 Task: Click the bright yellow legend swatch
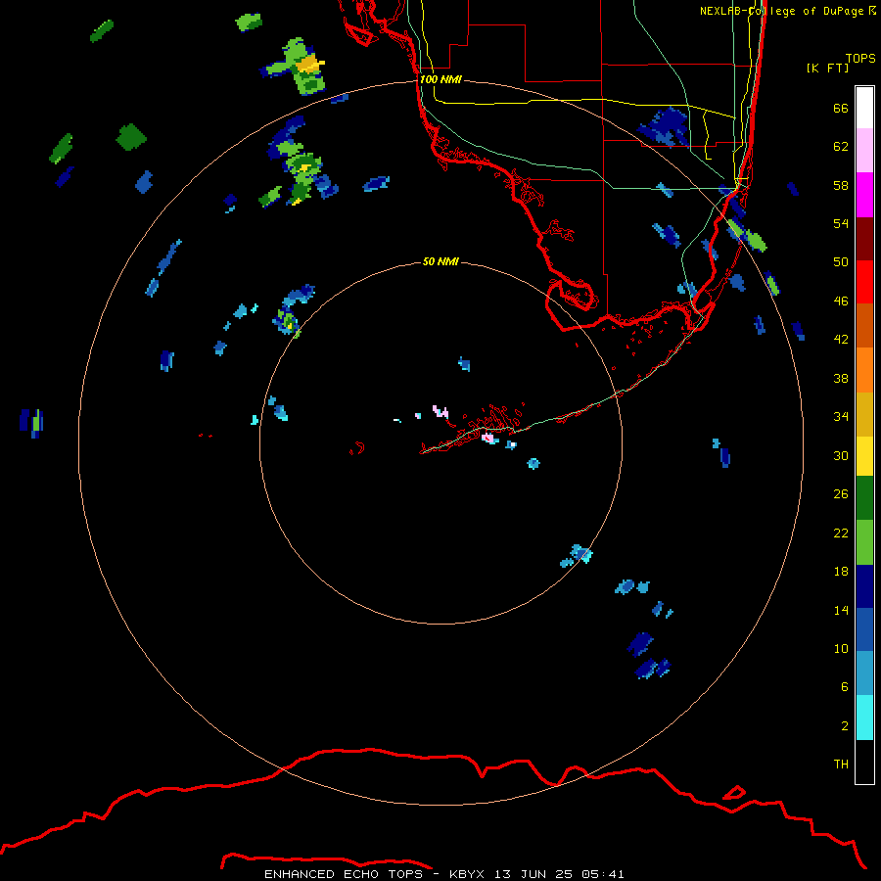coord(864,456)
